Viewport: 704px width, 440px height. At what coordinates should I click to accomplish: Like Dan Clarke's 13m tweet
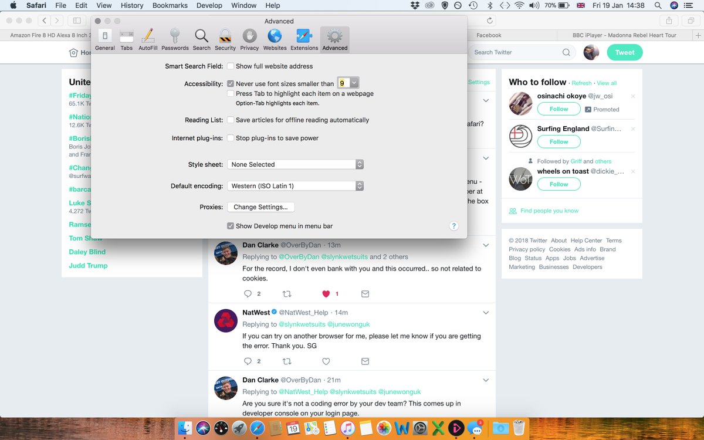point(326,293)
